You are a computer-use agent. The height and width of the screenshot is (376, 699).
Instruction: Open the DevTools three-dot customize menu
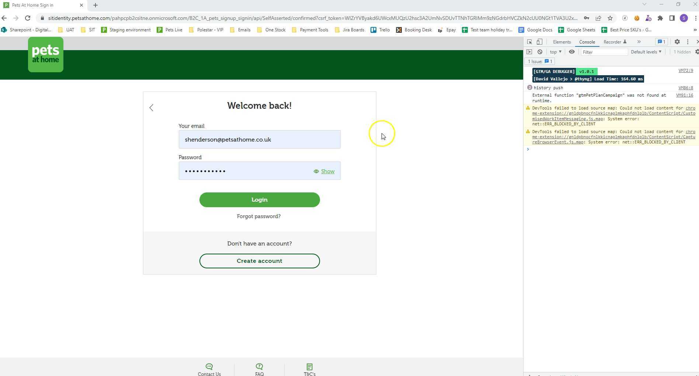688,42
